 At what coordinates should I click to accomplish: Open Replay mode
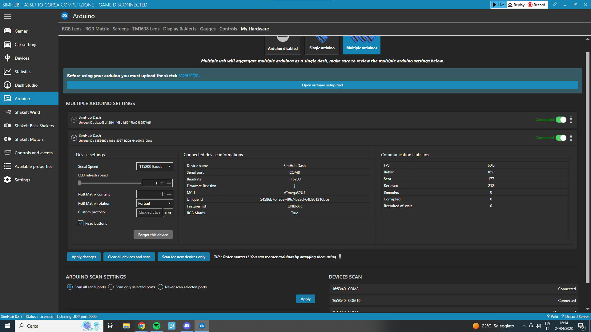(517, 5)
